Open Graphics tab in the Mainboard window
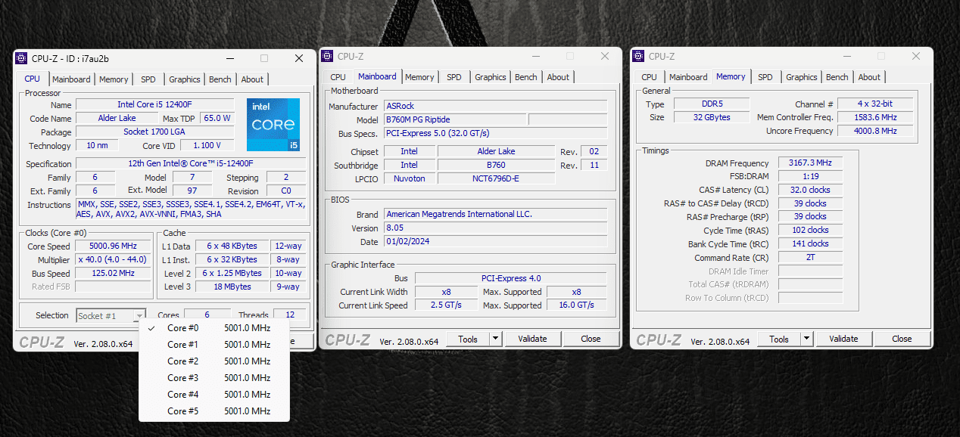 (491, 77)
